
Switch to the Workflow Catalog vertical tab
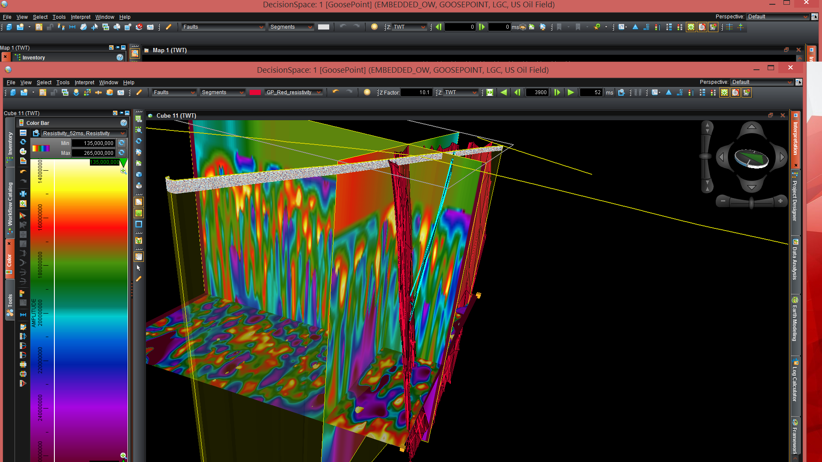pyautogui.click(x=10, y=204)
